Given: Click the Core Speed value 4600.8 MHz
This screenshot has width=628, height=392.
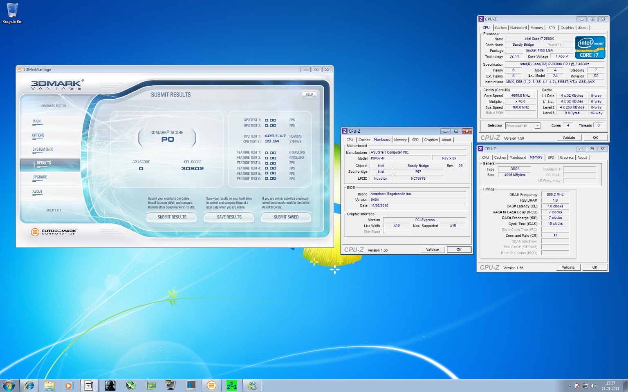Looking at the screenshot, I should [x=520, y=96].
